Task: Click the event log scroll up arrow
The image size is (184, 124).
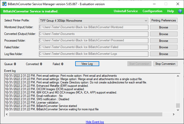Action: click(178, 76)
